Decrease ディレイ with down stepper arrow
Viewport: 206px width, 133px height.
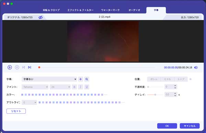[175, 96]
